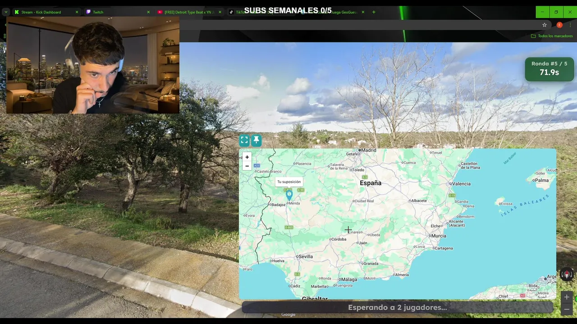
Task: Zoom out the Street View panorama
Action: [567, 309]
